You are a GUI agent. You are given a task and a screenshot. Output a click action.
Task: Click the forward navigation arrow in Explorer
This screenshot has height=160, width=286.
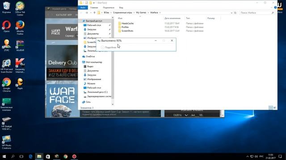pyautogui.click(x=87, y=13)
